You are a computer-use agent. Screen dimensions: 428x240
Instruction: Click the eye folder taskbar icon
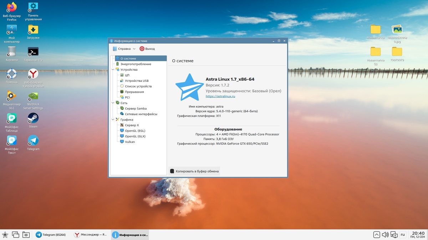(x=26, y=235)
